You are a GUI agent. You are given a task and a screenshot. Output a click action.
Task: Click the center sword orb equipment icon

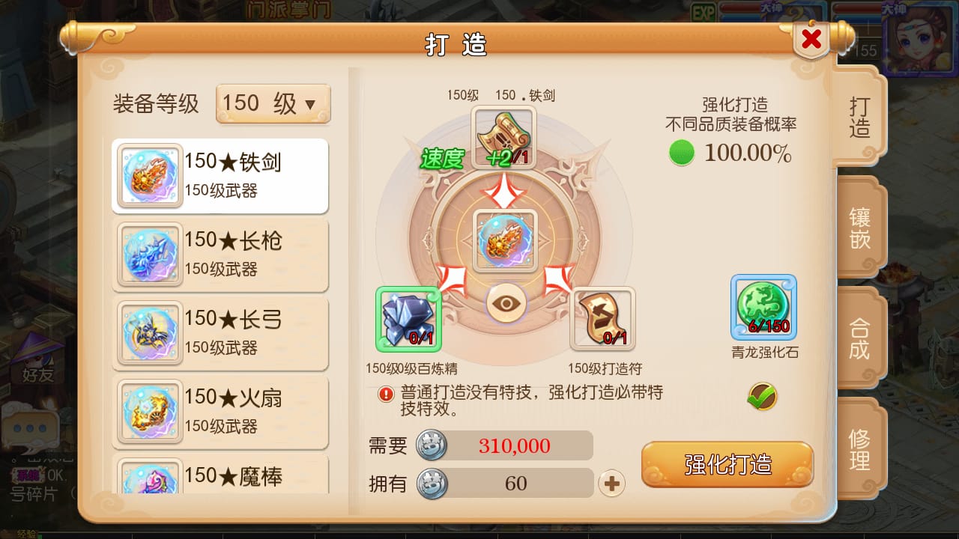coord(505,241)
